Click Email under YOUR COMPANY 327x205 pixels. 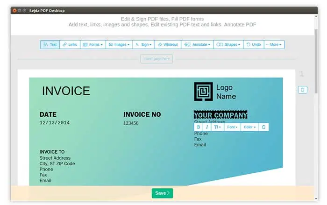point(200,145)
